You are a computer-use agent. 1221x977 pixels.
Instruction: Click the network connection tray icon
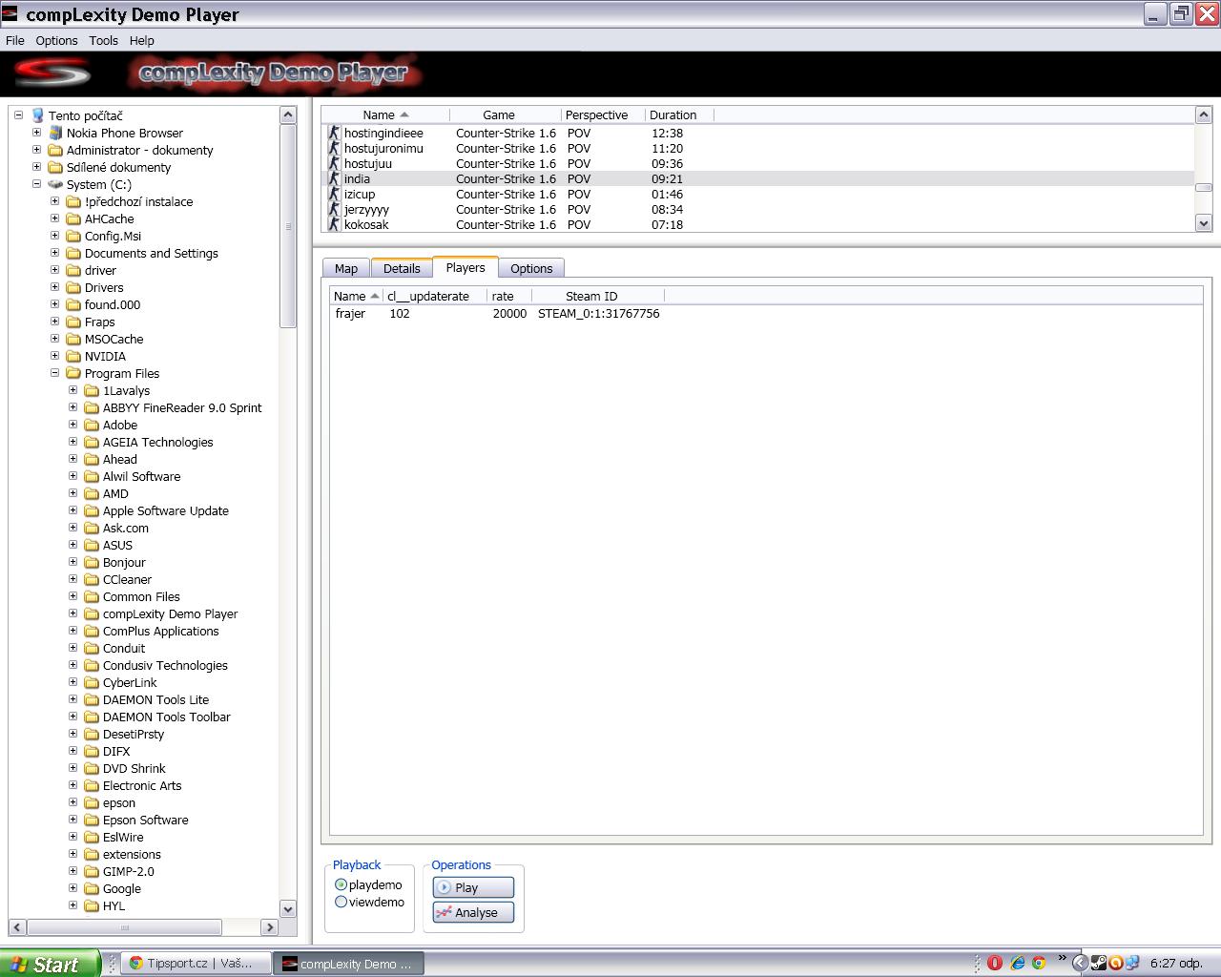point(1131,964)
